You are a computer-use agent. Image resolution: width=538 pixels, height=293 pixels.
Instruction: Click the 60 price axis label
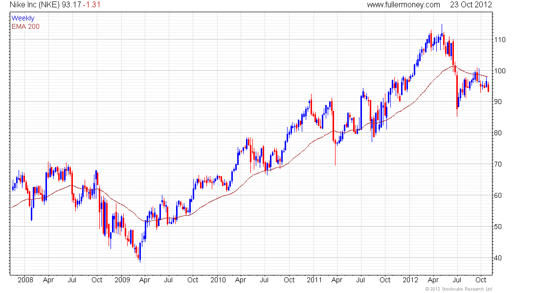(x=498, y=195)
